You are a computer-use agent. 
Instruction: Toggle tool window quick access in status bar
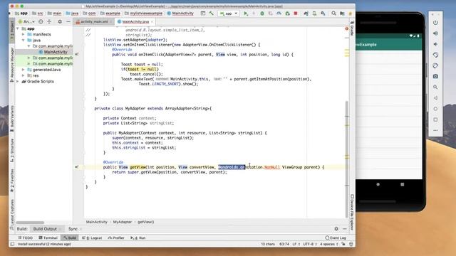pyautogui.click(x=12, y=244)
